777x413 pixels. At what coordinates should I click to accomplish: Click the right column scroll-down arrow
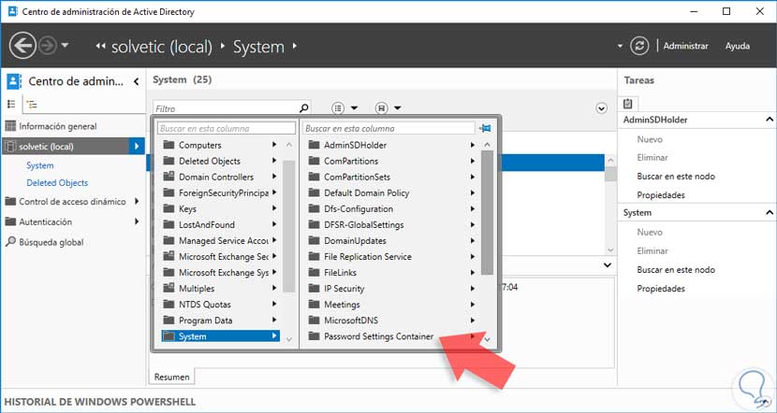[x=487, y=339]
